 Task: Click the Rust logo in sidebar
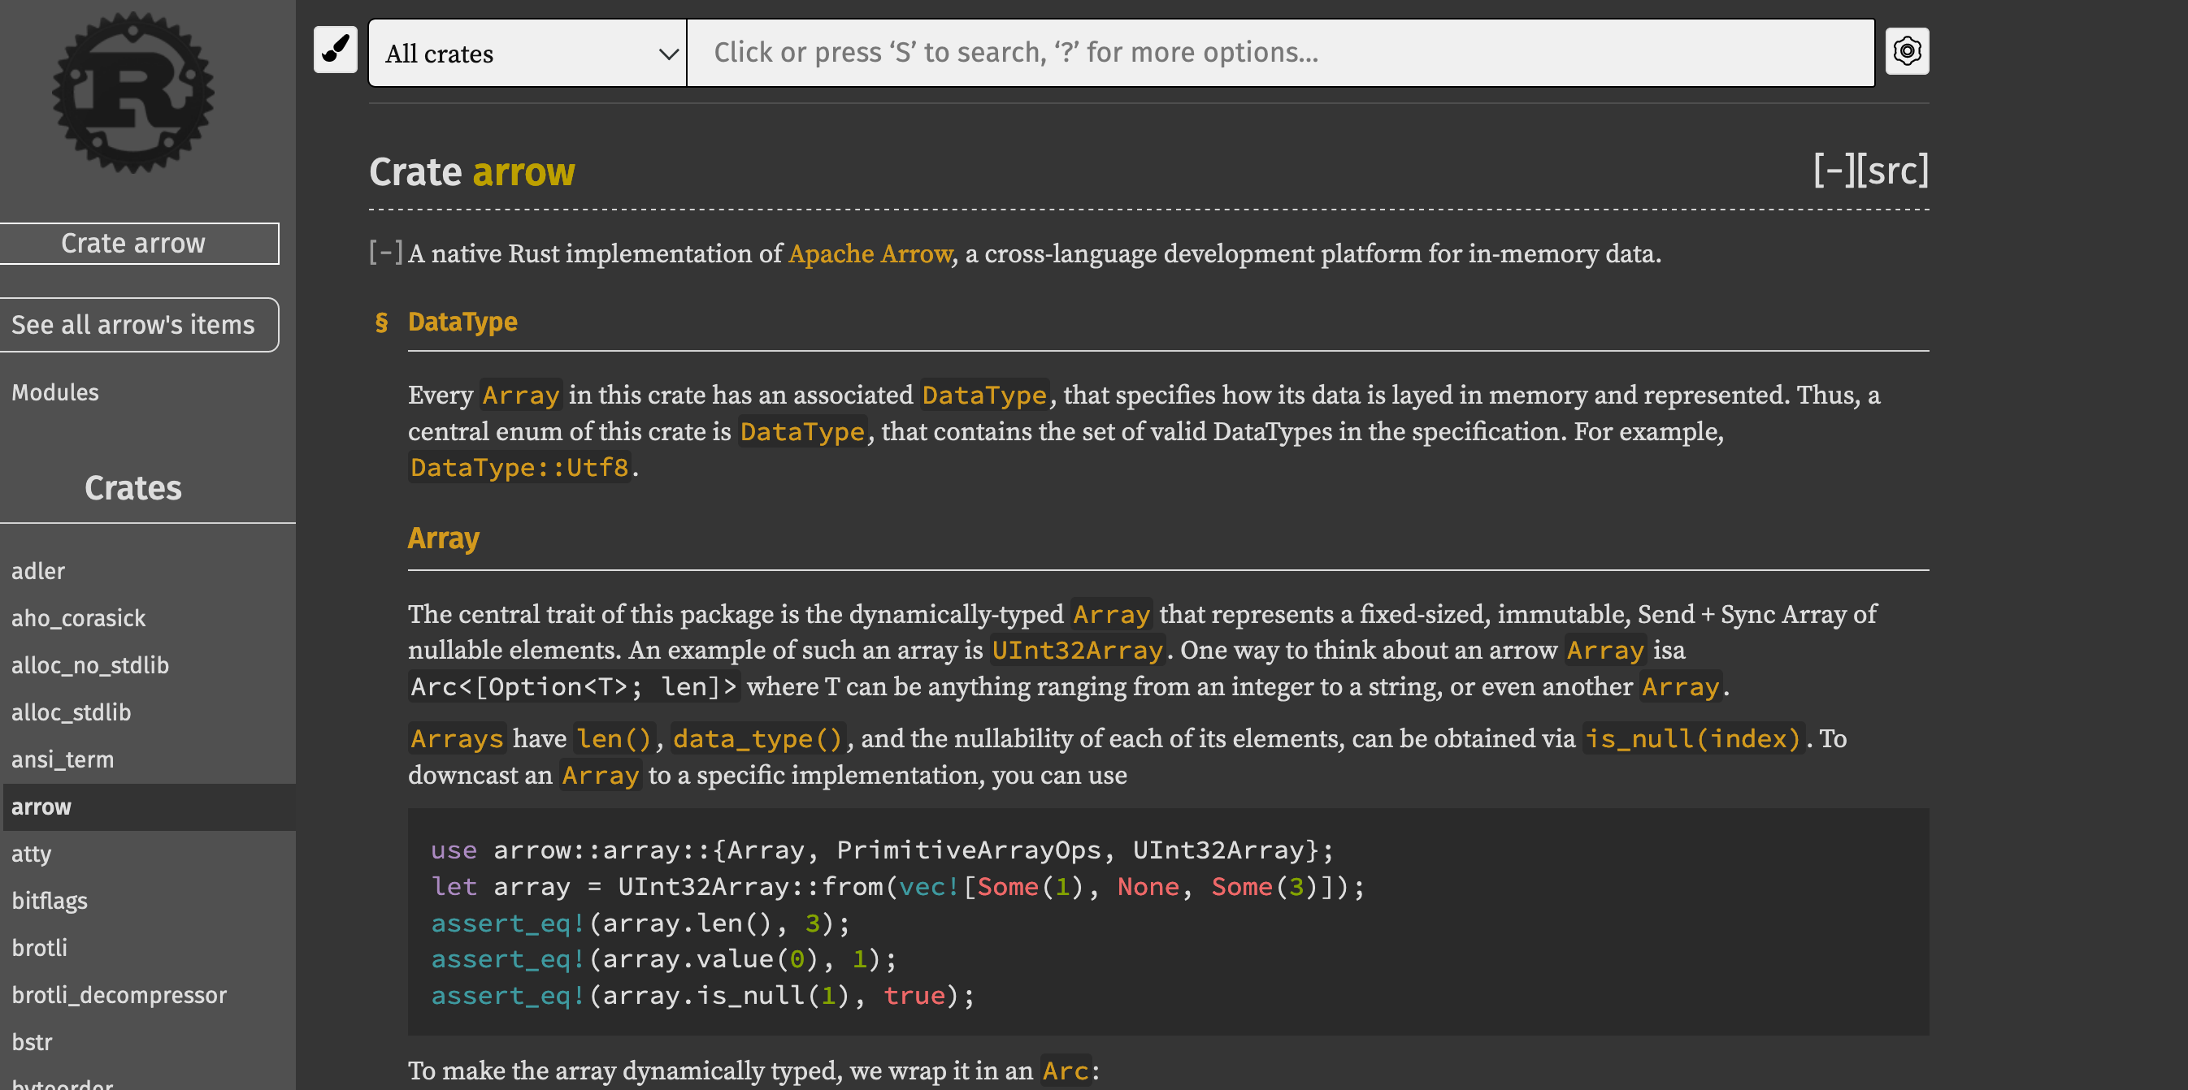coord(133,93)
